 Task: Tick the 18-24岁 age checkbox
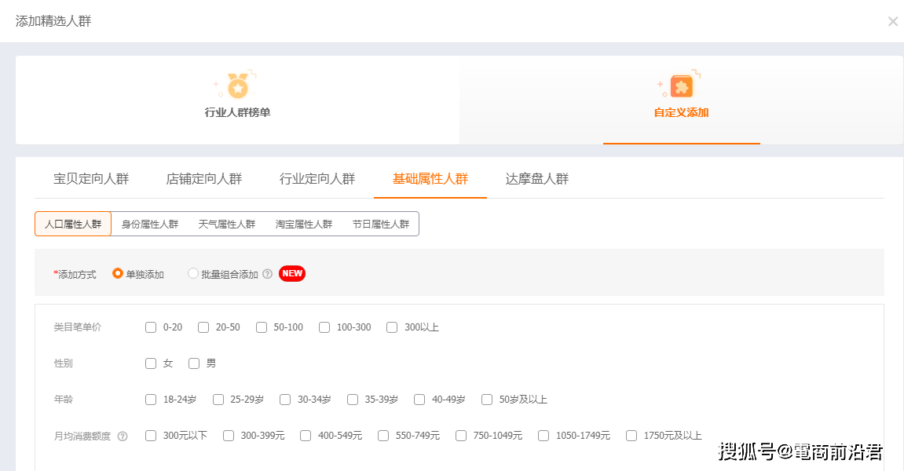[151, 400]
